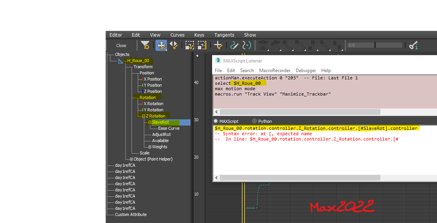Expand Object (Point Helper) node
This screenshot has width=437, height=223.
click(131, 159)
